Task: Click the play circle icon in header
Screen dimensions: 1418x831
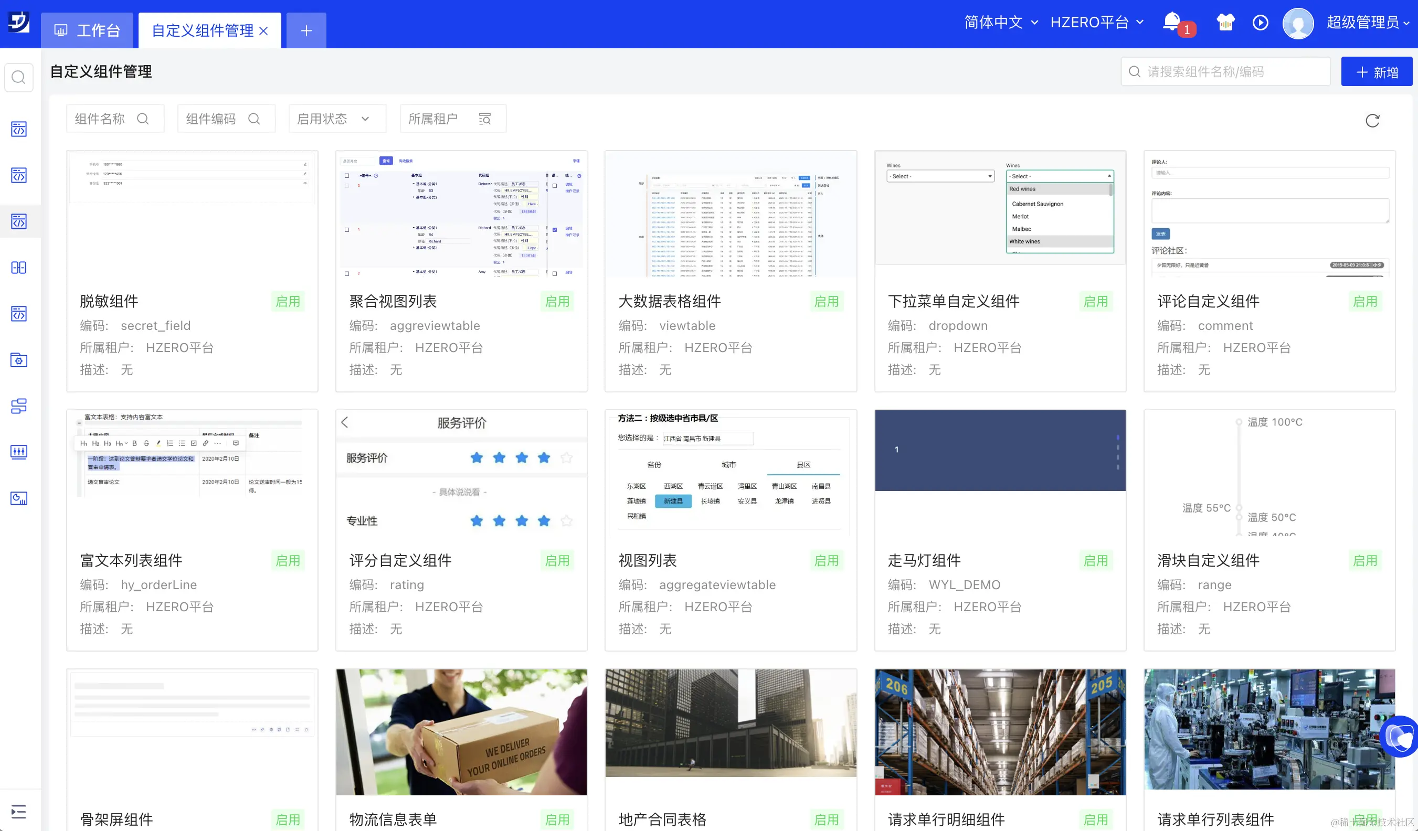Action: 1261,23
